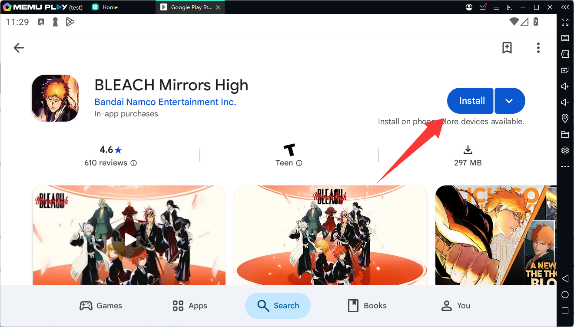574x327 pixels.
Task: Tap the 610 reviews text
Action: [106, 163]
